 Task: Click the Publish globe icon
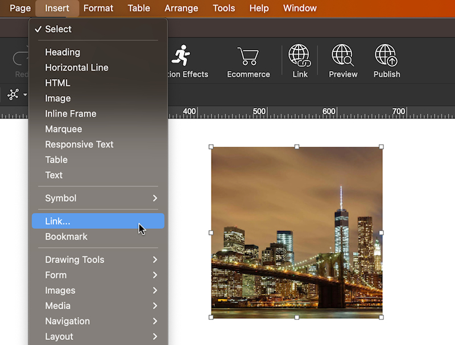tap(387, 56)
